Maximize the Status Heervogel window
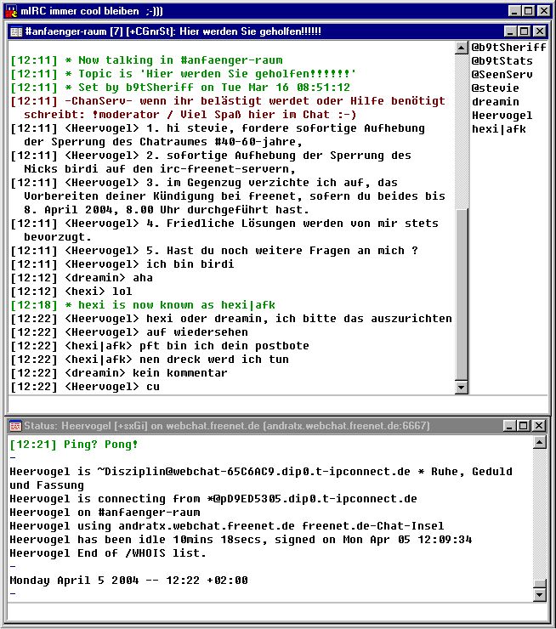The image size is (556, 629). coord(524,426)
